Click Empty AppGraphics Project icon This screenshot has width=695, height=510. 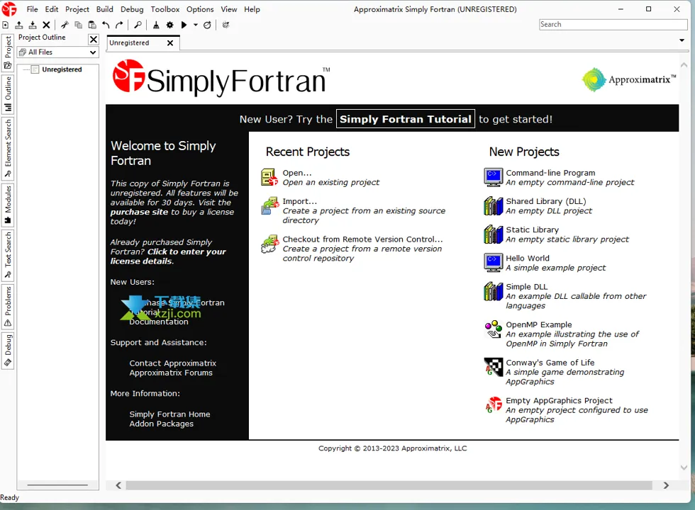pyautogui.click(x=494, y=405)
